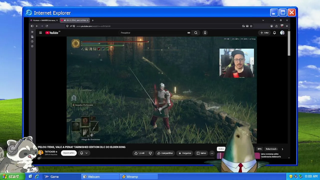Switch to the Huntara MMORPG tab
This screenshot has width=320, height=180.
[44, 20]
